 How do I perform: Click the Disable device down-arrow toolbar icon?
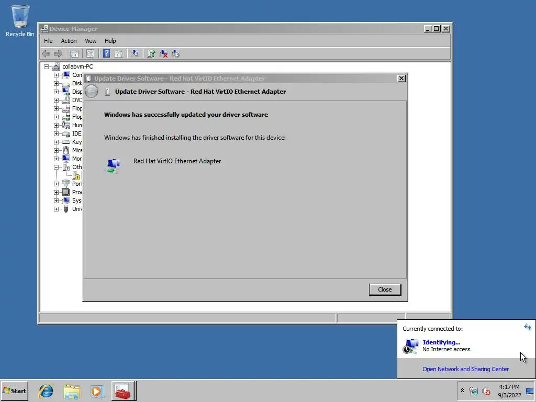176,54
